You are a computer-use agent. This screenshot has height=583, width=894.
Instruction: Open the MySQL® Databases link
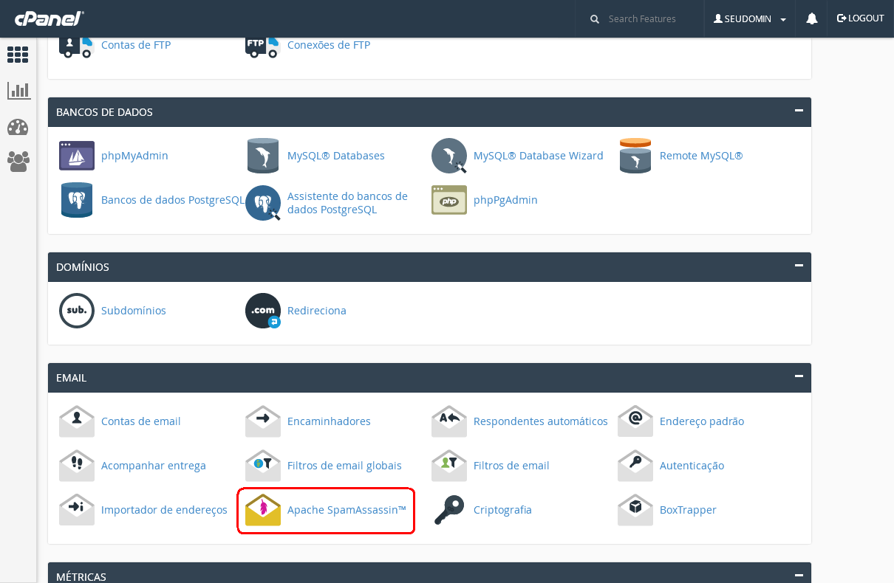point(336,156)
